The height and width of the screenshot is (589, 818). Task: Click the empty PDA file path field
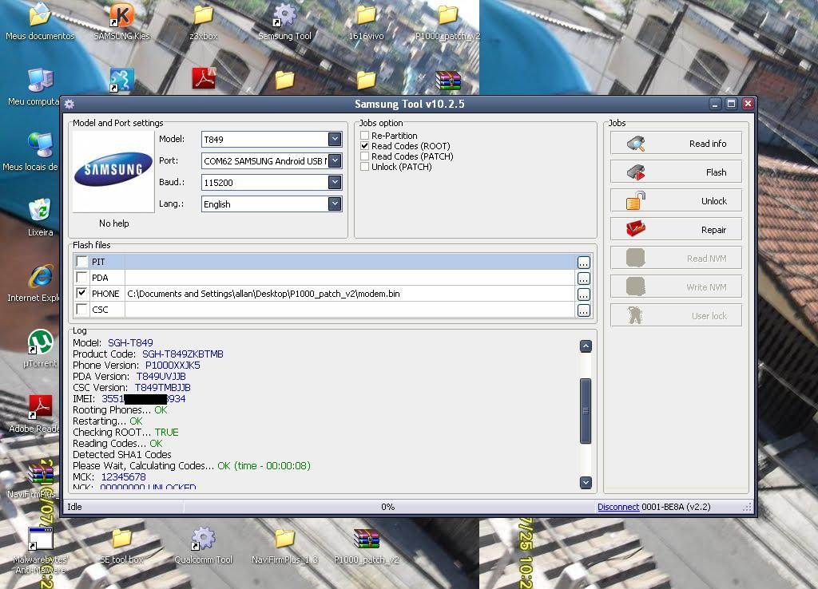350,277
